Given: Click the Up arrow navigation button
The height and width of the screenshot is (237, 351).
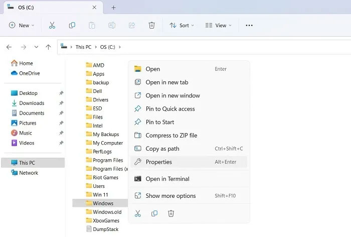Looking at the screenshot, I should 48,47.
